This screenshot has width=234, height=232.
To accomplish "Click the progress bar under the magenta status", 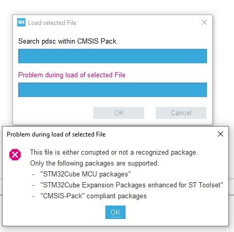I will pos(113,90).
